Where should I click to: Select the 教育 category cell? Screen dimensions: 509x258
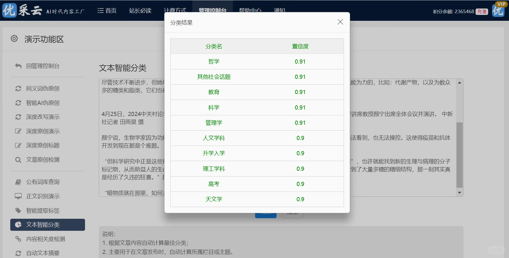[214, 92]
